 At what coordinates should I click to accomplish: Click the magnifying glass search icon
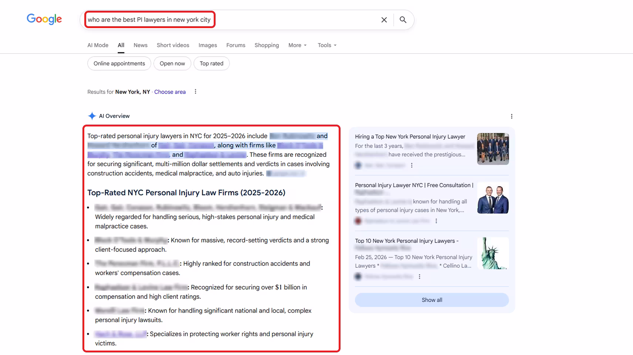[x=403, y=20]
